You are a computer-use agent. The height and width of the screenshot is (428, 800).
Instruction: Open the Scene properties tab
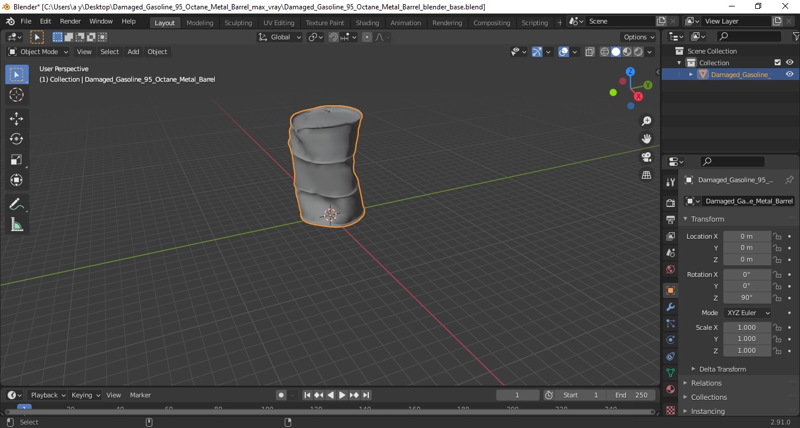671,252
